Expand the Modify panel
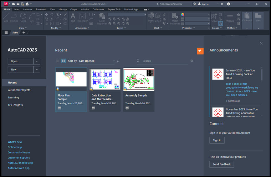The width and height of the screenshot is (271, 177). point(56,28)
